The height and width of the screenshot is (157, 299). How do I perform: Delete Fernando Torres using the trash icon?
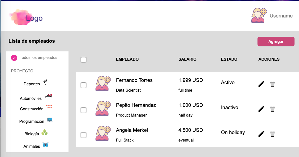[x=272, y=84]
